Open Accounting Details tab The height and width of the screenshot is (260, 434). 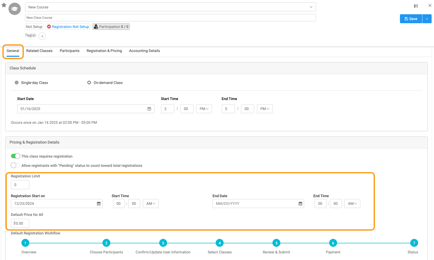144,51
